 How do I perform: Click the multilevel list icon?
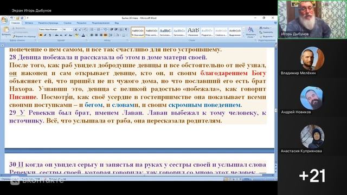(105, 30)
